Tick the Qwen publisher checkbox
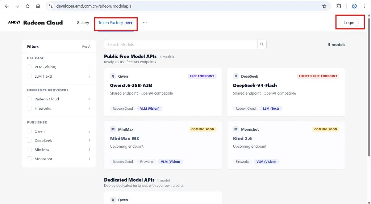The image size is (371, 204). pos(29,131)
